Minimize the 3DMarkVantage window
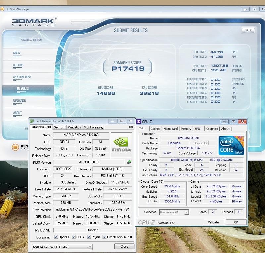Viewport: 265px width, 253px height. pyautogui.click(x=245, y=9)
